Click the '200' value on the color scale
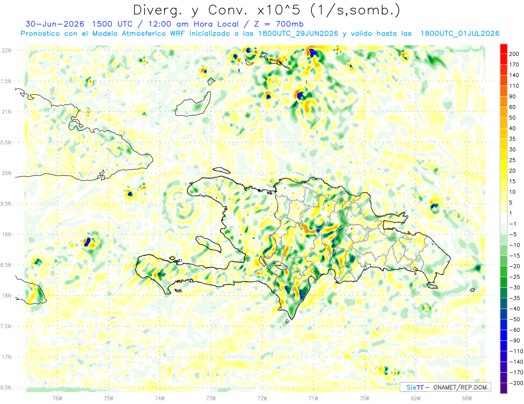 click(514, 54)
